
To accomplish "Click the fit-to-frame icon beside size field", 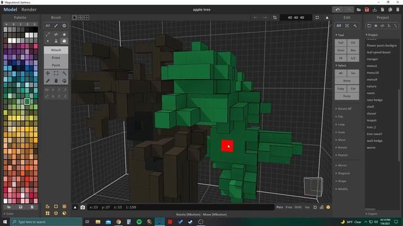I will [317, 18].
